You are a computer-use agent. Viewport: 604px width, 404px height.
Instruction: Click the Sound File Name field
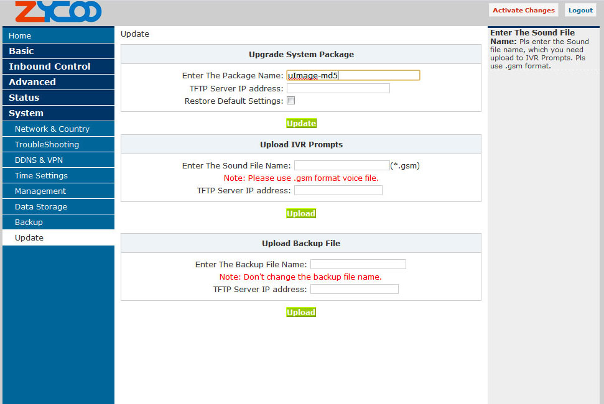[x=341, y=165]
